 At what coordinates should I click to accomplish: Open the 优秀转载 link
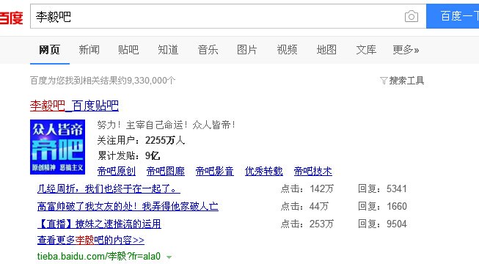pyautogui.click(x=264, y=171)
